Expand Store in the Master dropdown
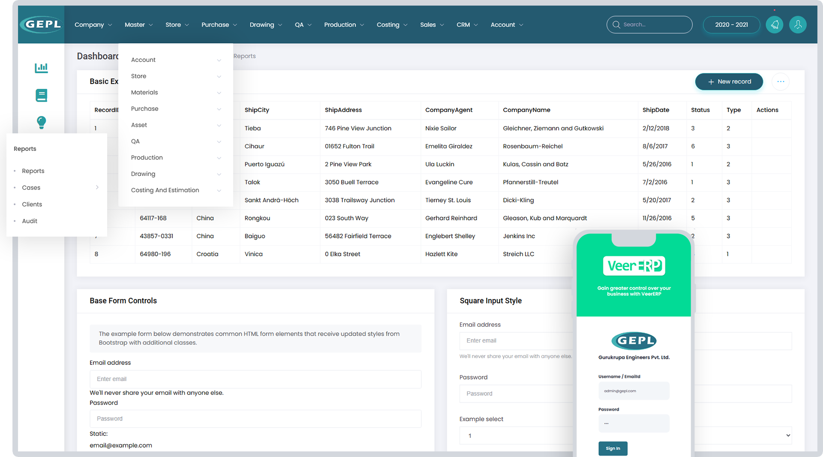The width and height of the screenshot is (823, 457). click(x=176, y=76)
